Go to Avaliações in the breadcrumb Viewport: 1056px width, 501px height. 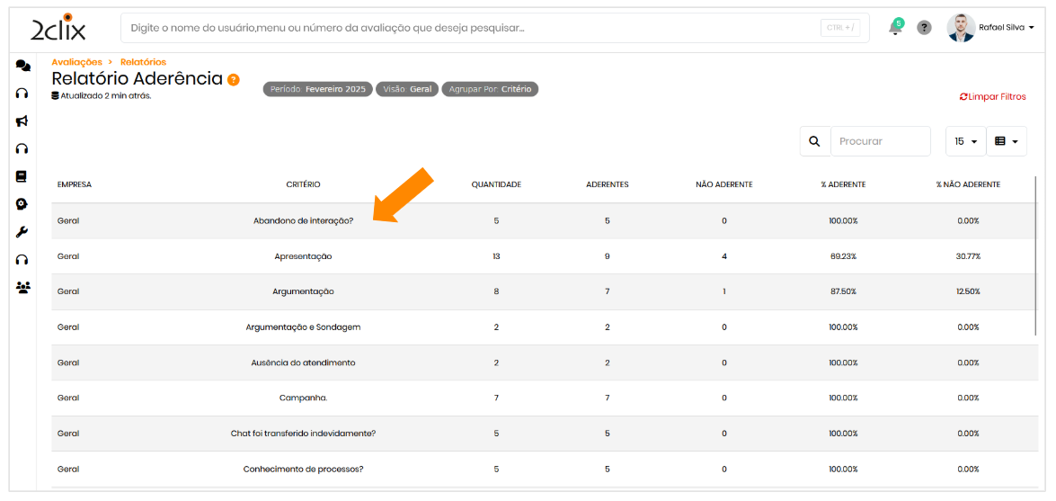76,62
